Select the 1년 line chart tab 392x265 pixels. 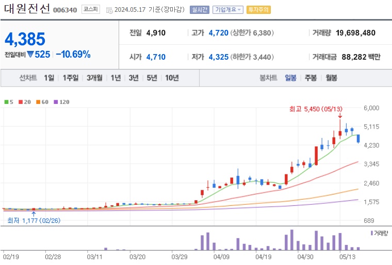[116, 78]
